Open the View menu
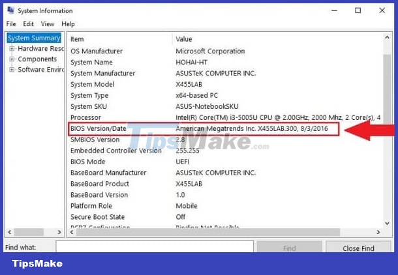 [x=48, y=24]
